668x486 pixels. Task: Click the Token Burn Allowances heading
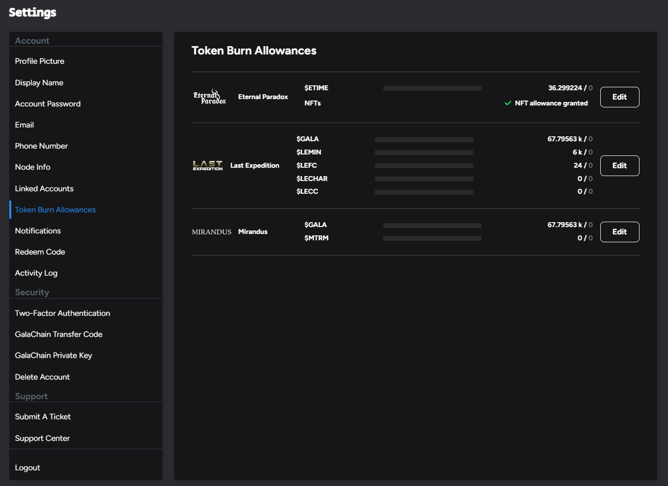[254, 51]
